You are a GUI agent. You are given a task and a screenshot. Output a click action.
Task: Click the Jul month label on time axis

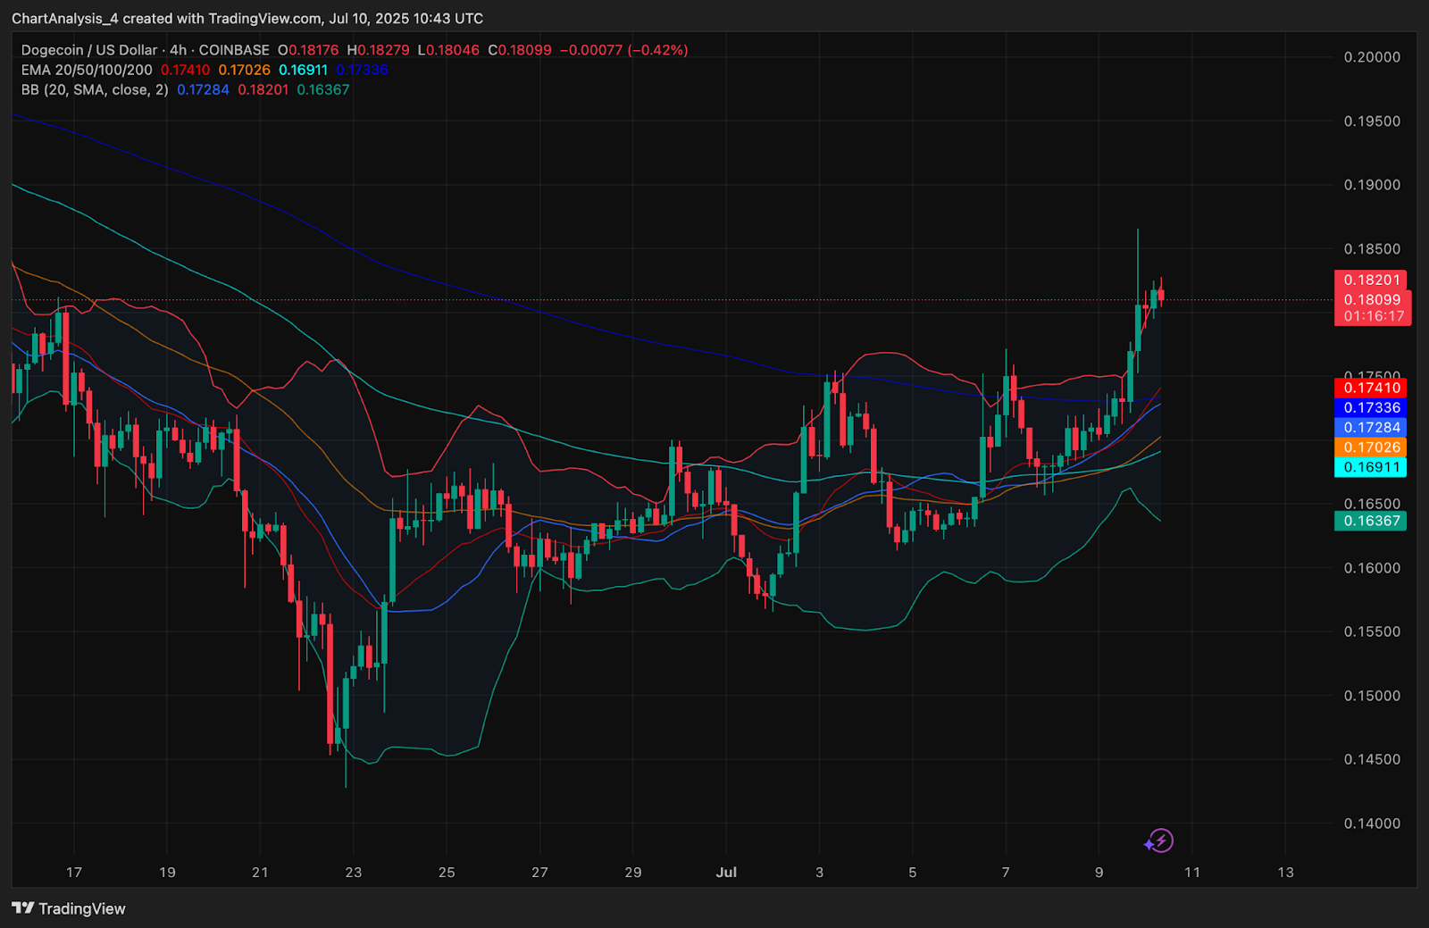[x=726, y=872]
